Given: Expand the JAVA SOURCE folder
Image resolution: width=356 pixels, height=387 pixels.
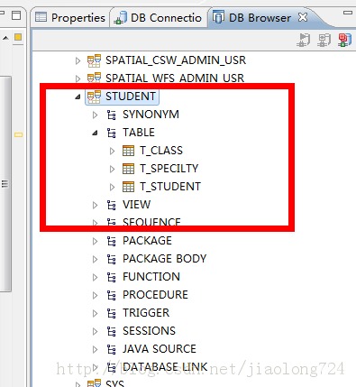Looking at the screenshot, I should point(95,349).
